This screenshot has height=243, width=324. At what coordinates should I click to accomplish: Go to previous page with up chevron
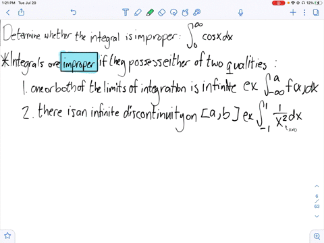[317, 186]
